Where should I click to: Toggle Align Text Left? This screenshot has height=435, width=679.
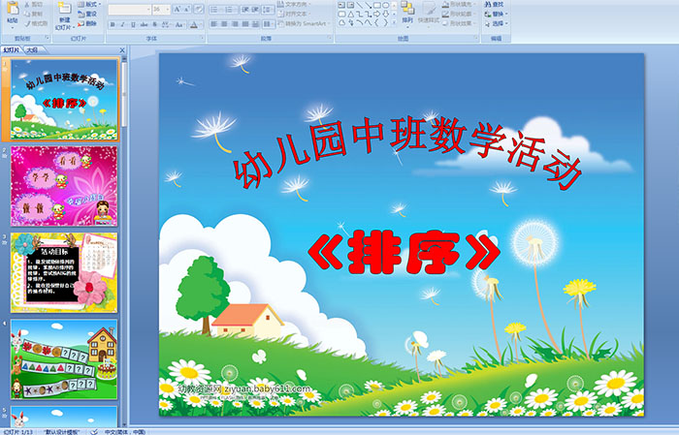tap(214, 24)
